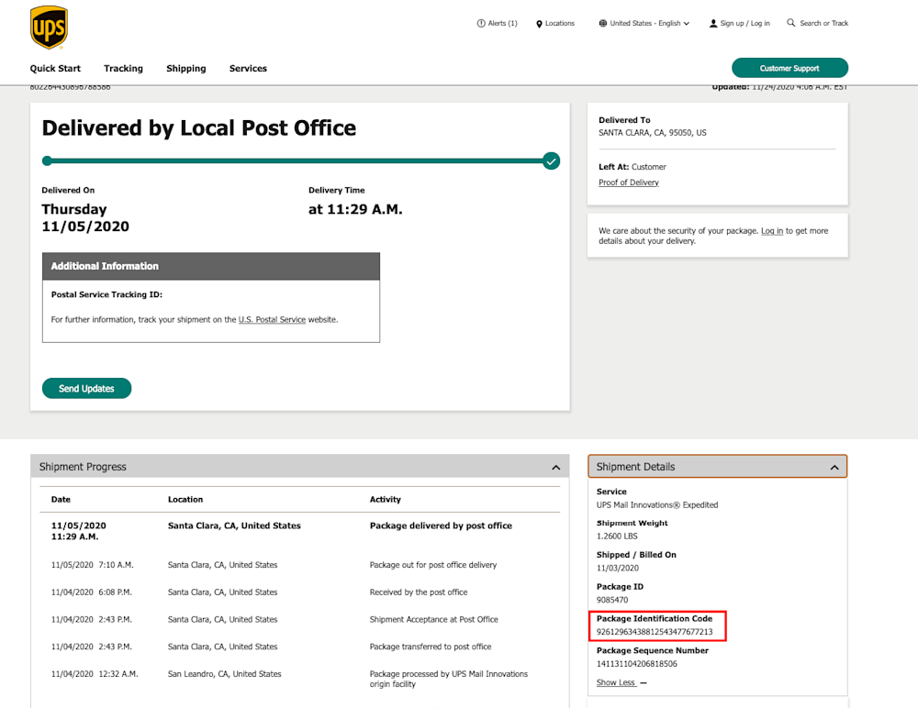Click the Shipped / Billed On date 11/03/2020
The width and height of the screenshot is (918, 708).
click(618, 569)
